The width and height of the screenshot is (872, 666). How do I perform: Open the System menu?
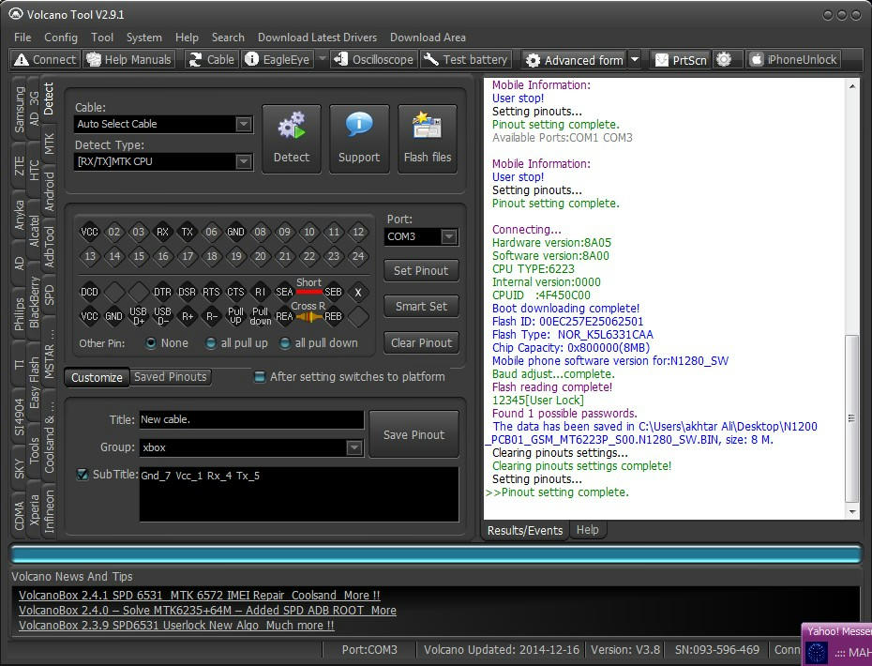click(x=144, y=38)
